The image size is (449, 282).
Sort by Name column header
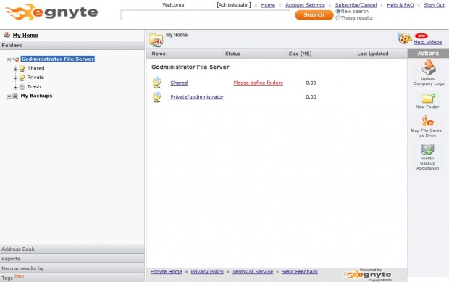click(159, 54)
